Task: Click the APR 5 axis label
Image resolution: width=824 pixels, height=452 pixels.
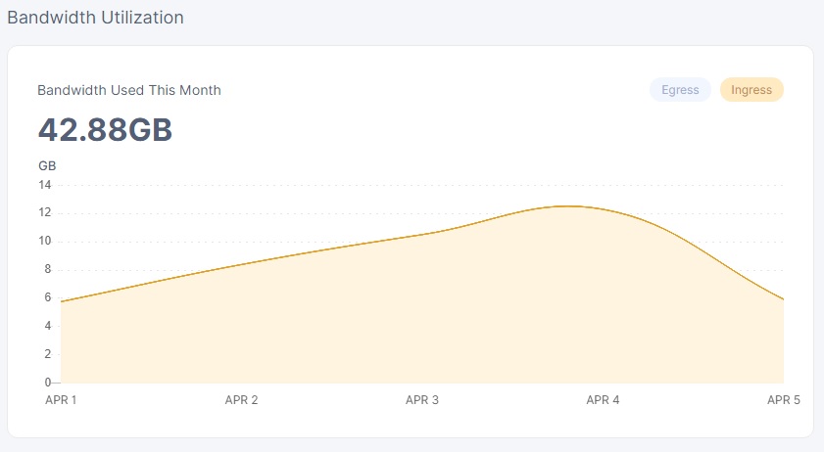Action: pyautogui.click(x=784, y=400)
